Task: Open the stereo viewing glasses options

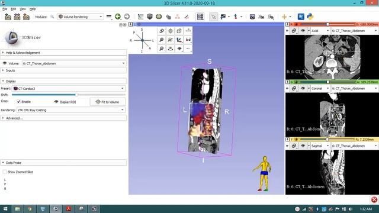Action: pos(188,40)
